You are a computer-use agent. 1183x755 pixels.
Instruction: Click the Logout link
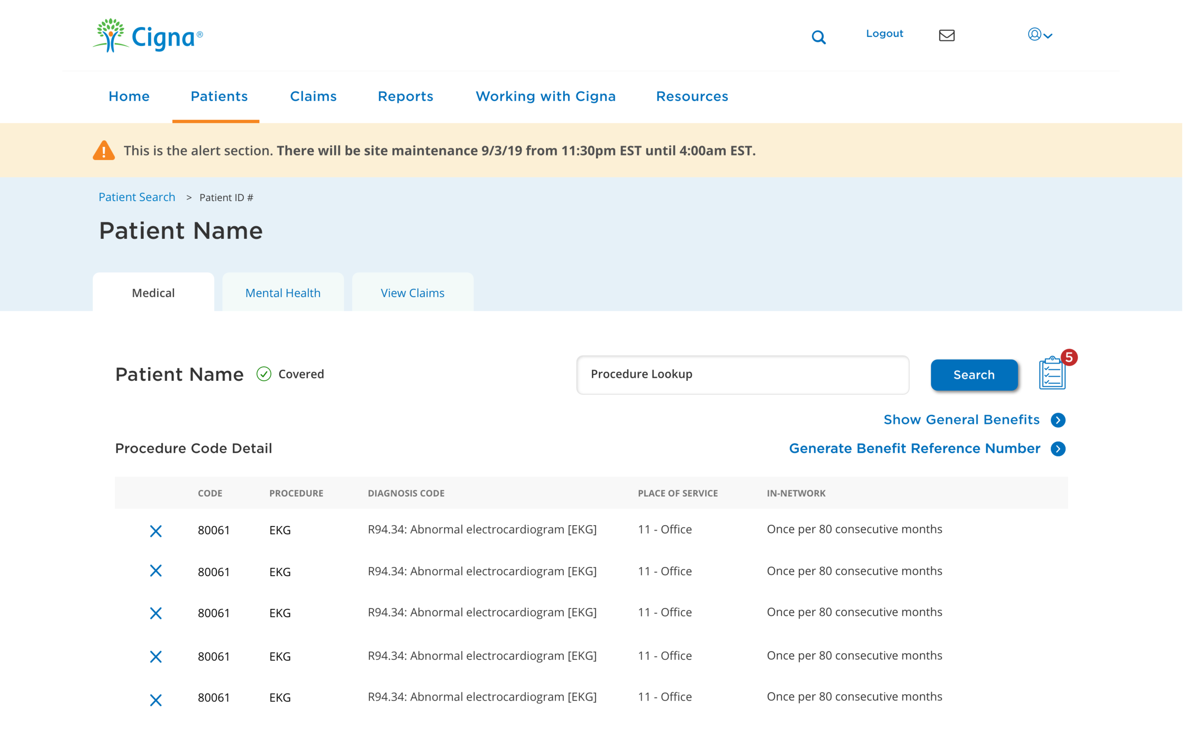point(884,34)
